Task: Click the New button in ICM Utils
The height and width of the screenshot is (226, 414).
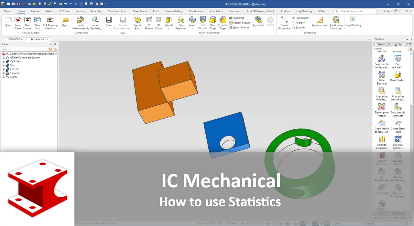Action: coord(378,44)
